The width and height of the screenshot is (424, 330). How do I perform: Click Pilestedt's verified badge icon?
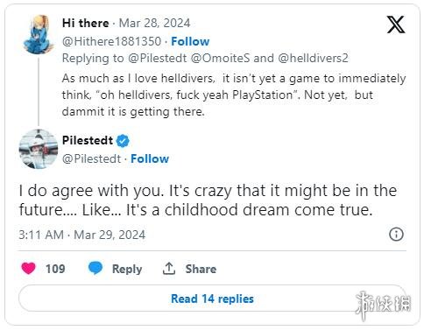pyautogui.click(x=123, y=141)
